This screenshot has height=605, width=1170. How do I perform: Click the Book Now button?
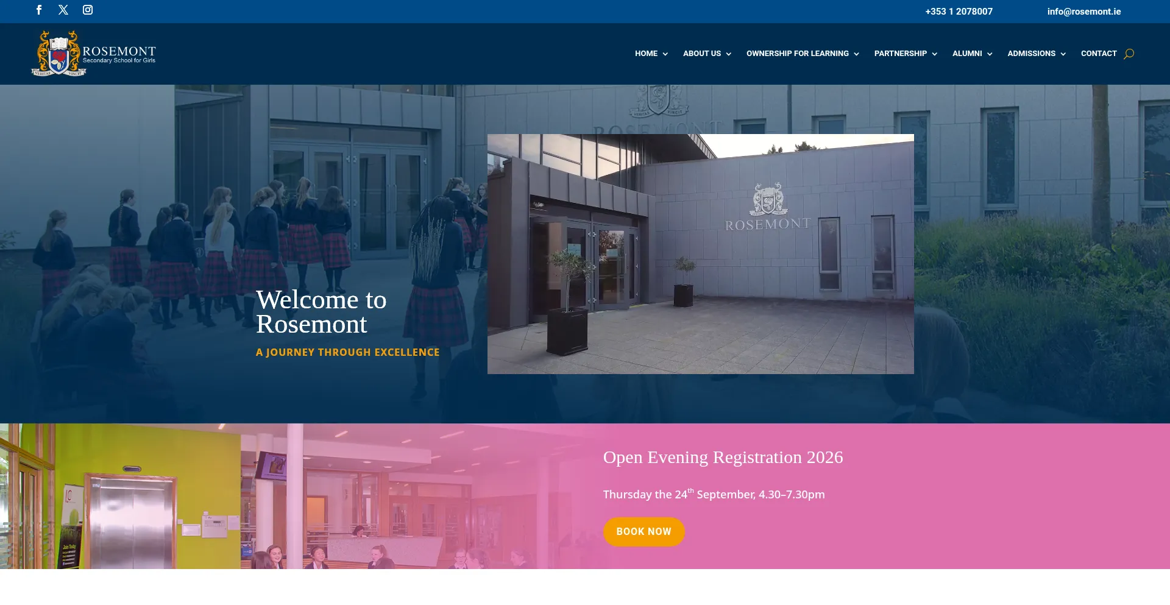[x=644, y=532]
